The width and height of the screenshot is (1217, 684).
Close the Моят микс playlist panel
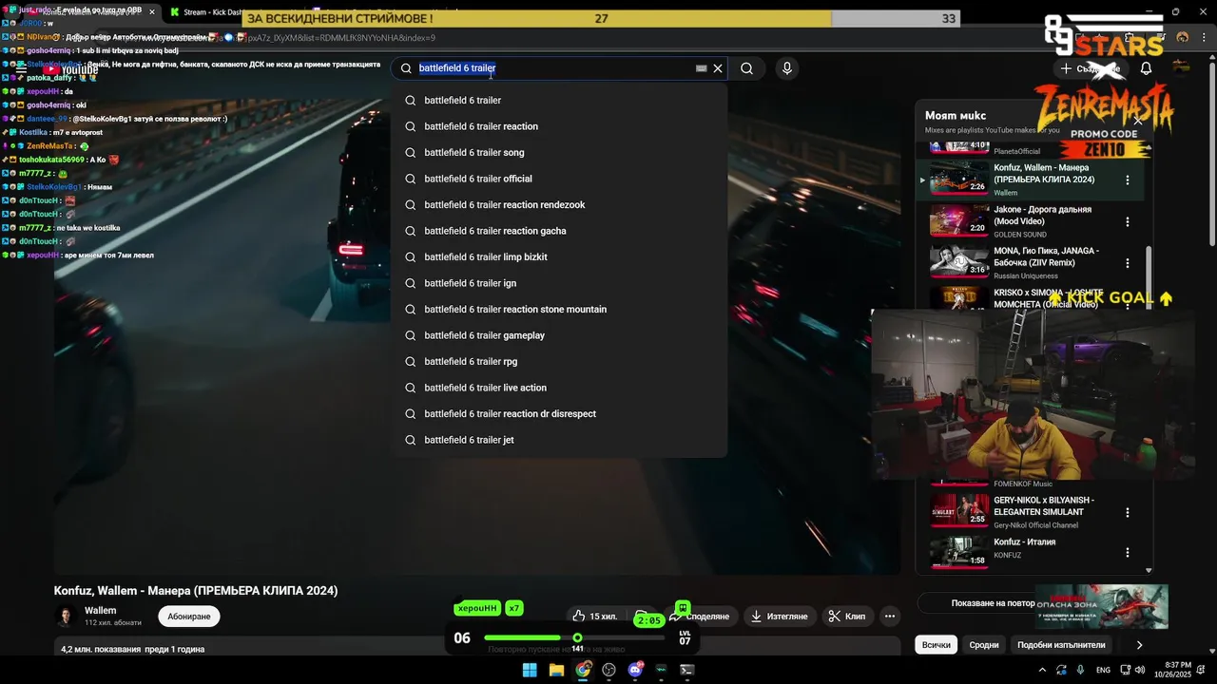coord(1138,121)
